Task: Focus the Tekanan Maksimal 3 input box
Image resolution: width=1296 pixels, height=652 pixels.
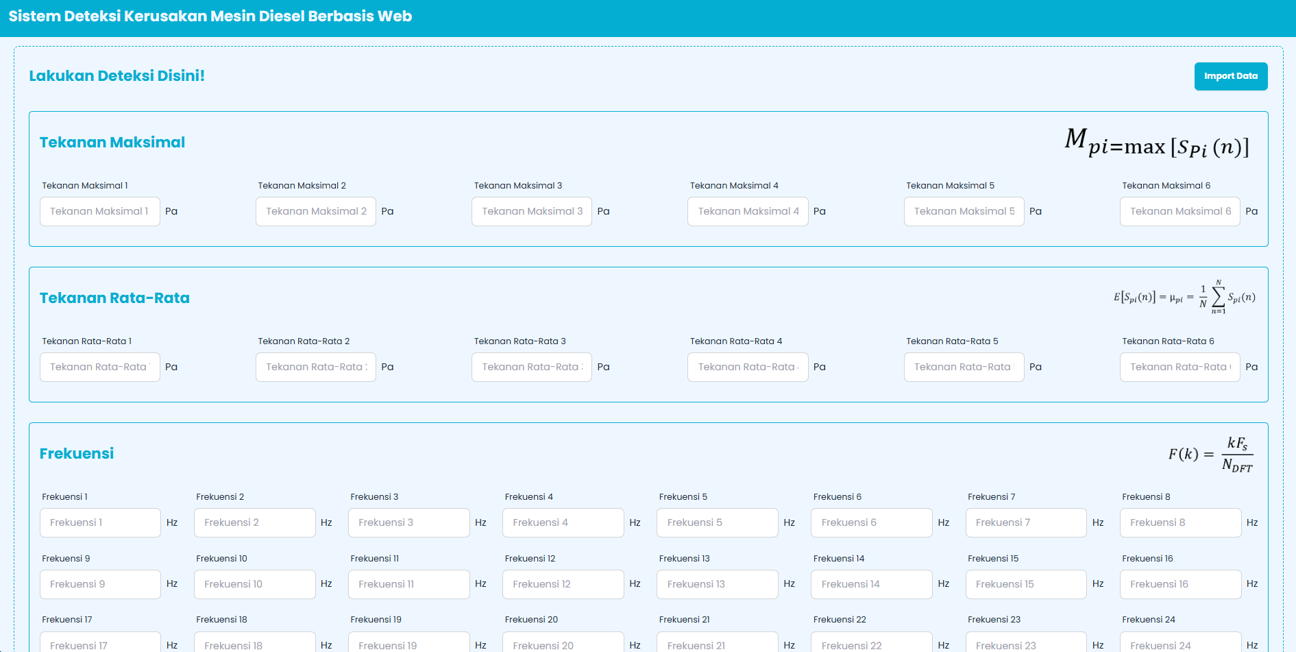Action: tap(531, 211)
